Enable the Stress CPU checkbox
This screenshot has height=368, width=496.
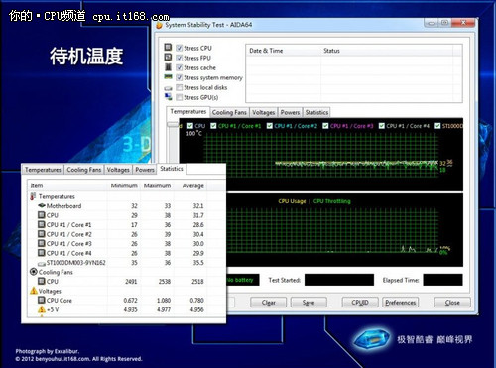(x=180, y=48)
